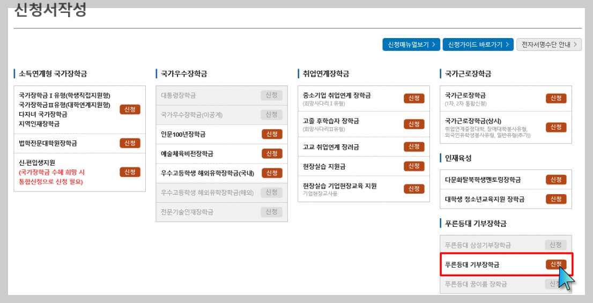
Task: Click the 고교 취업연계 장려금 label
Action: click(x=331, y=147)
